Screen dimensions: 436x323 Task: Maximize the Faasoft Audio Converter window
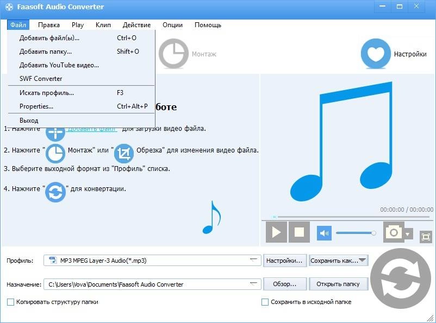[x=399, y=6]
